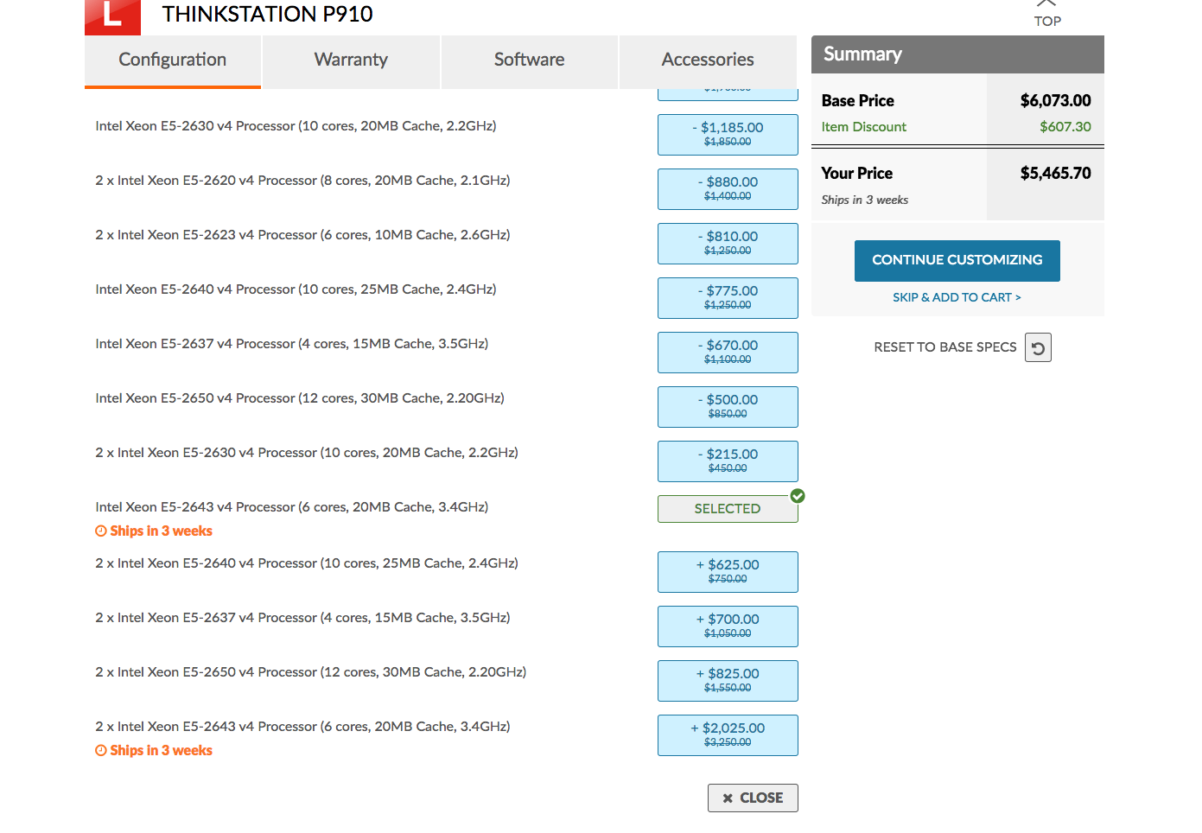Add dual E5-2650 v4 for + $825.00

728,680
